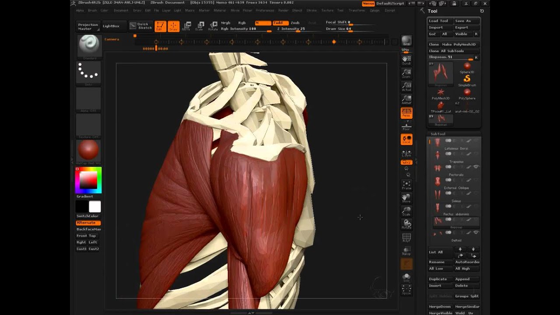
Task: Enable Zsub sculpt mode
Action: (x=295, y=23)
